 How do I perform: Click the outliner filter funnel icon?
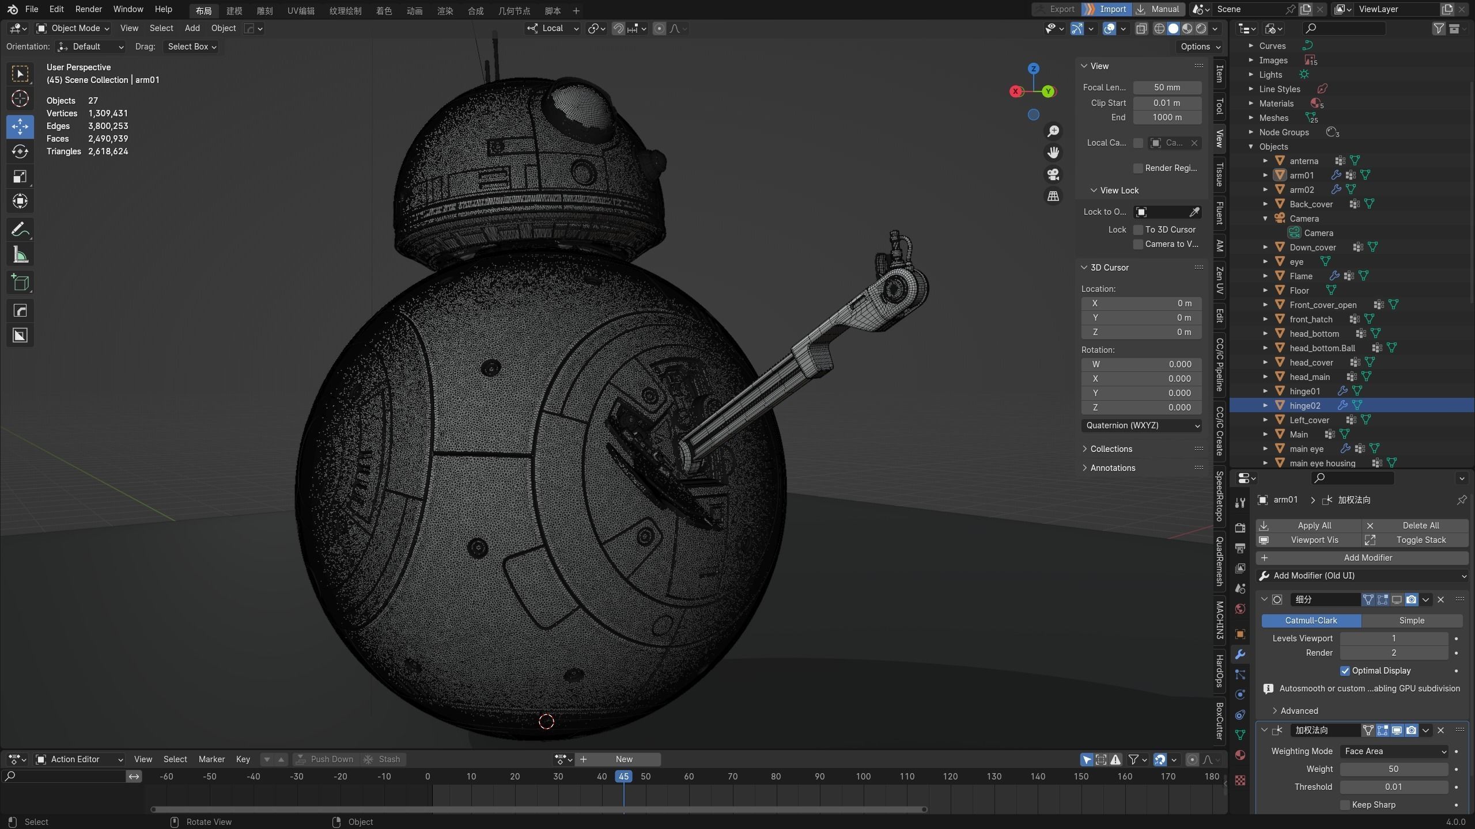pyautogui.click(x=1439, y=28)
